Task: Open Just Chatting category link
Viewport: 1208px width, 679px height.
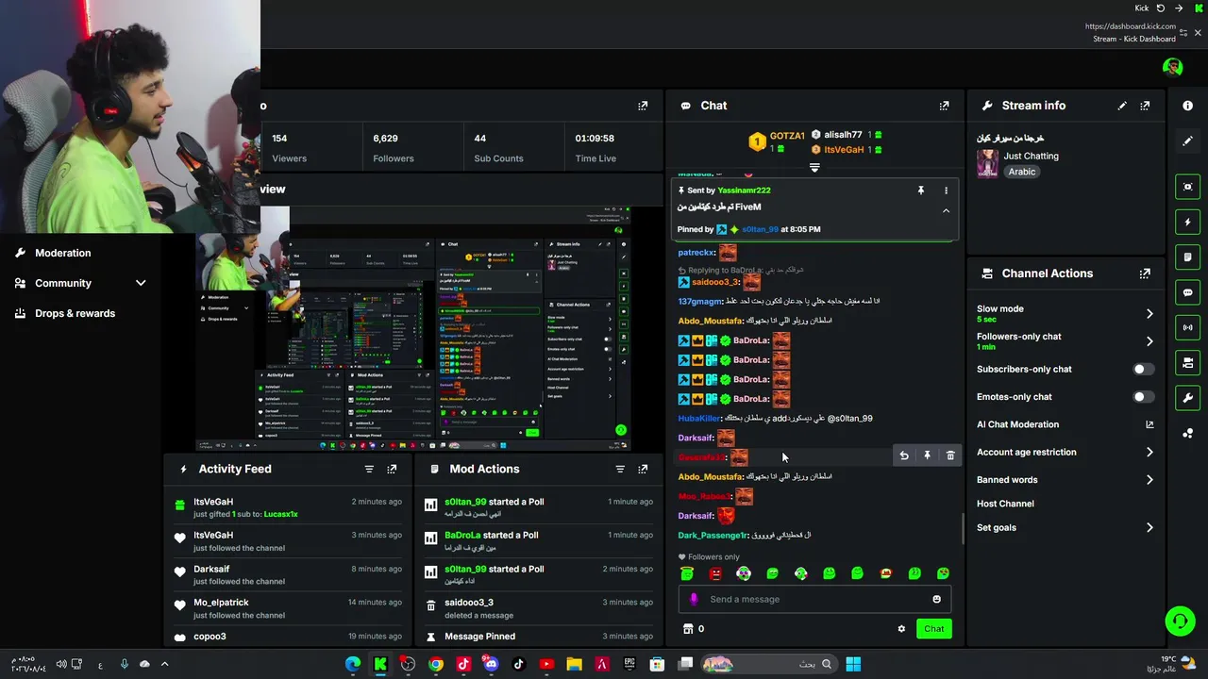Action: click(x=1031, y=156)
